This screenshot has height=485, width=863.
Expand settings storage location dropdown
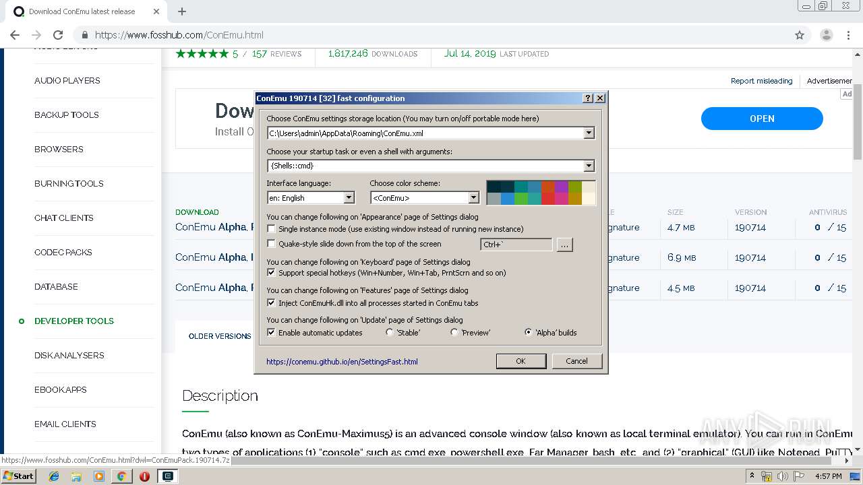point(589,133)
